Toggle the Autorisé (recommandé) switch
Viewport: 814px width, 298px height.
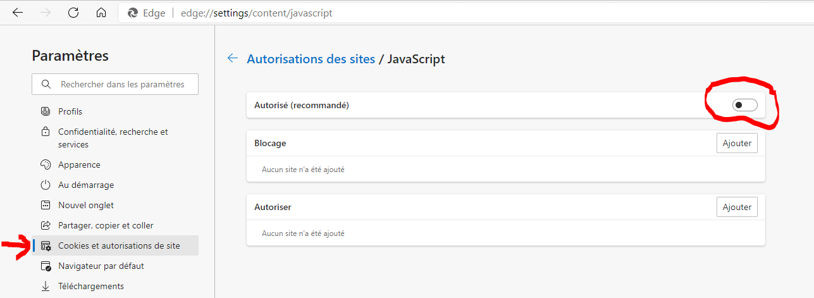point(744,105)
